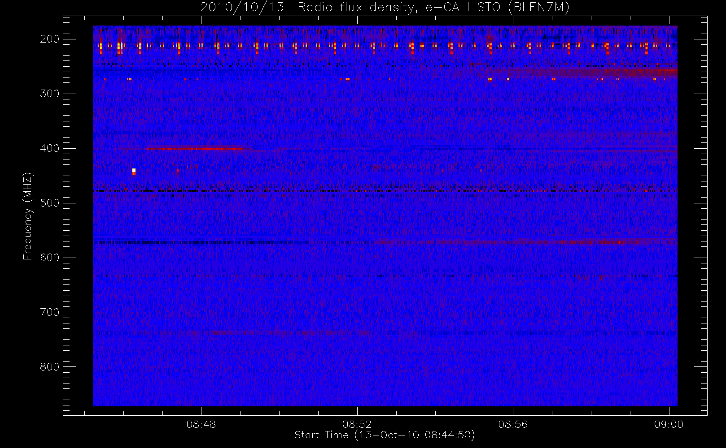
Task: Click the bright white burst spot near 440 MHz
Action: pyautogui.click(x=134, y=171)
